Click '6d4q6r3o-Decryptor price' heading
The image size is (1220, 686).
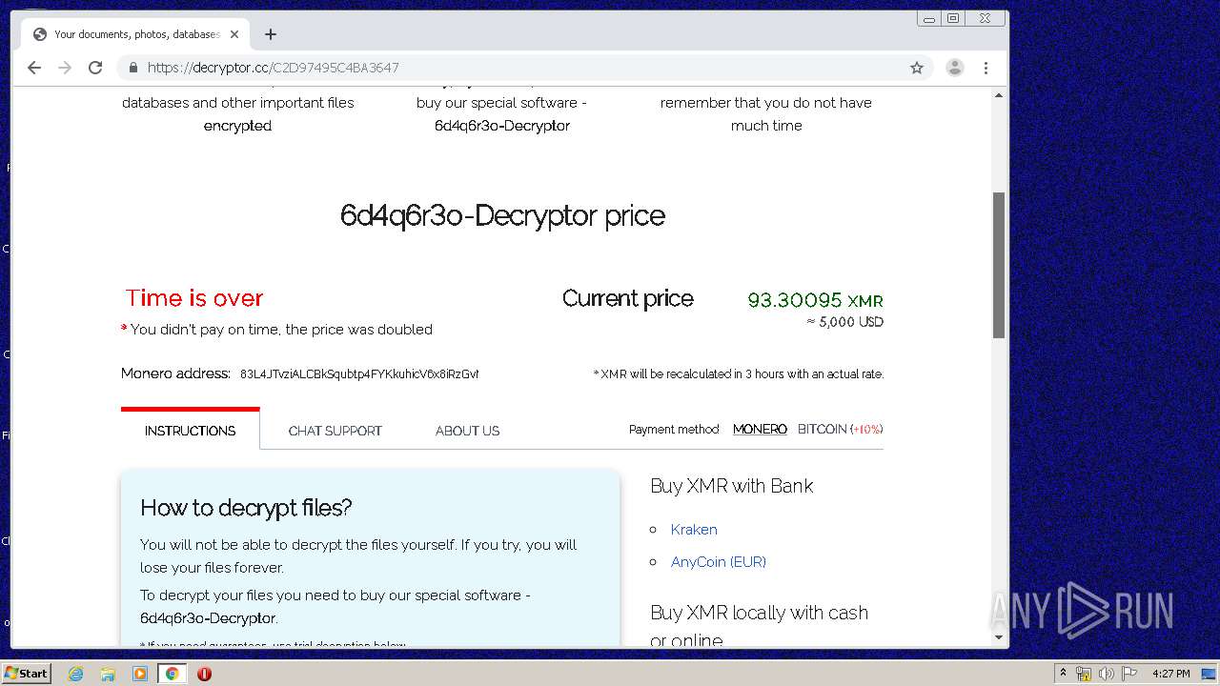tap(502, 215)
